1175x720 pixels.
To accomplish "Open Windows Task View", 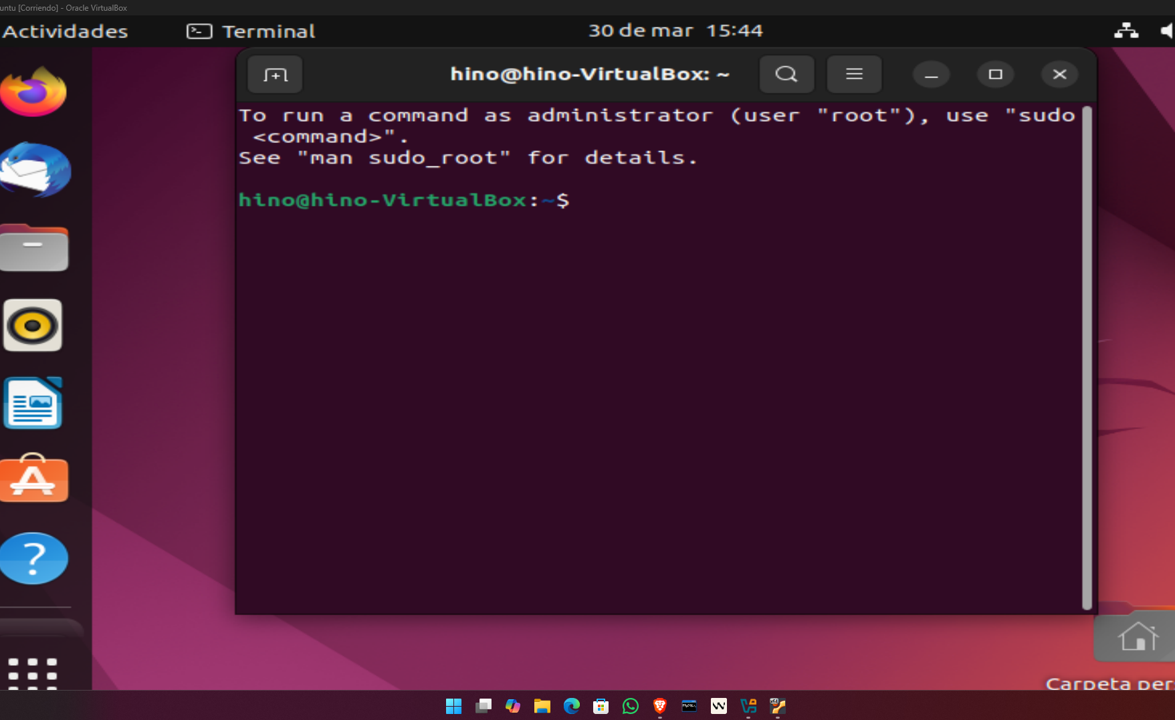I will pyautogui.click(x=484, y=706).
